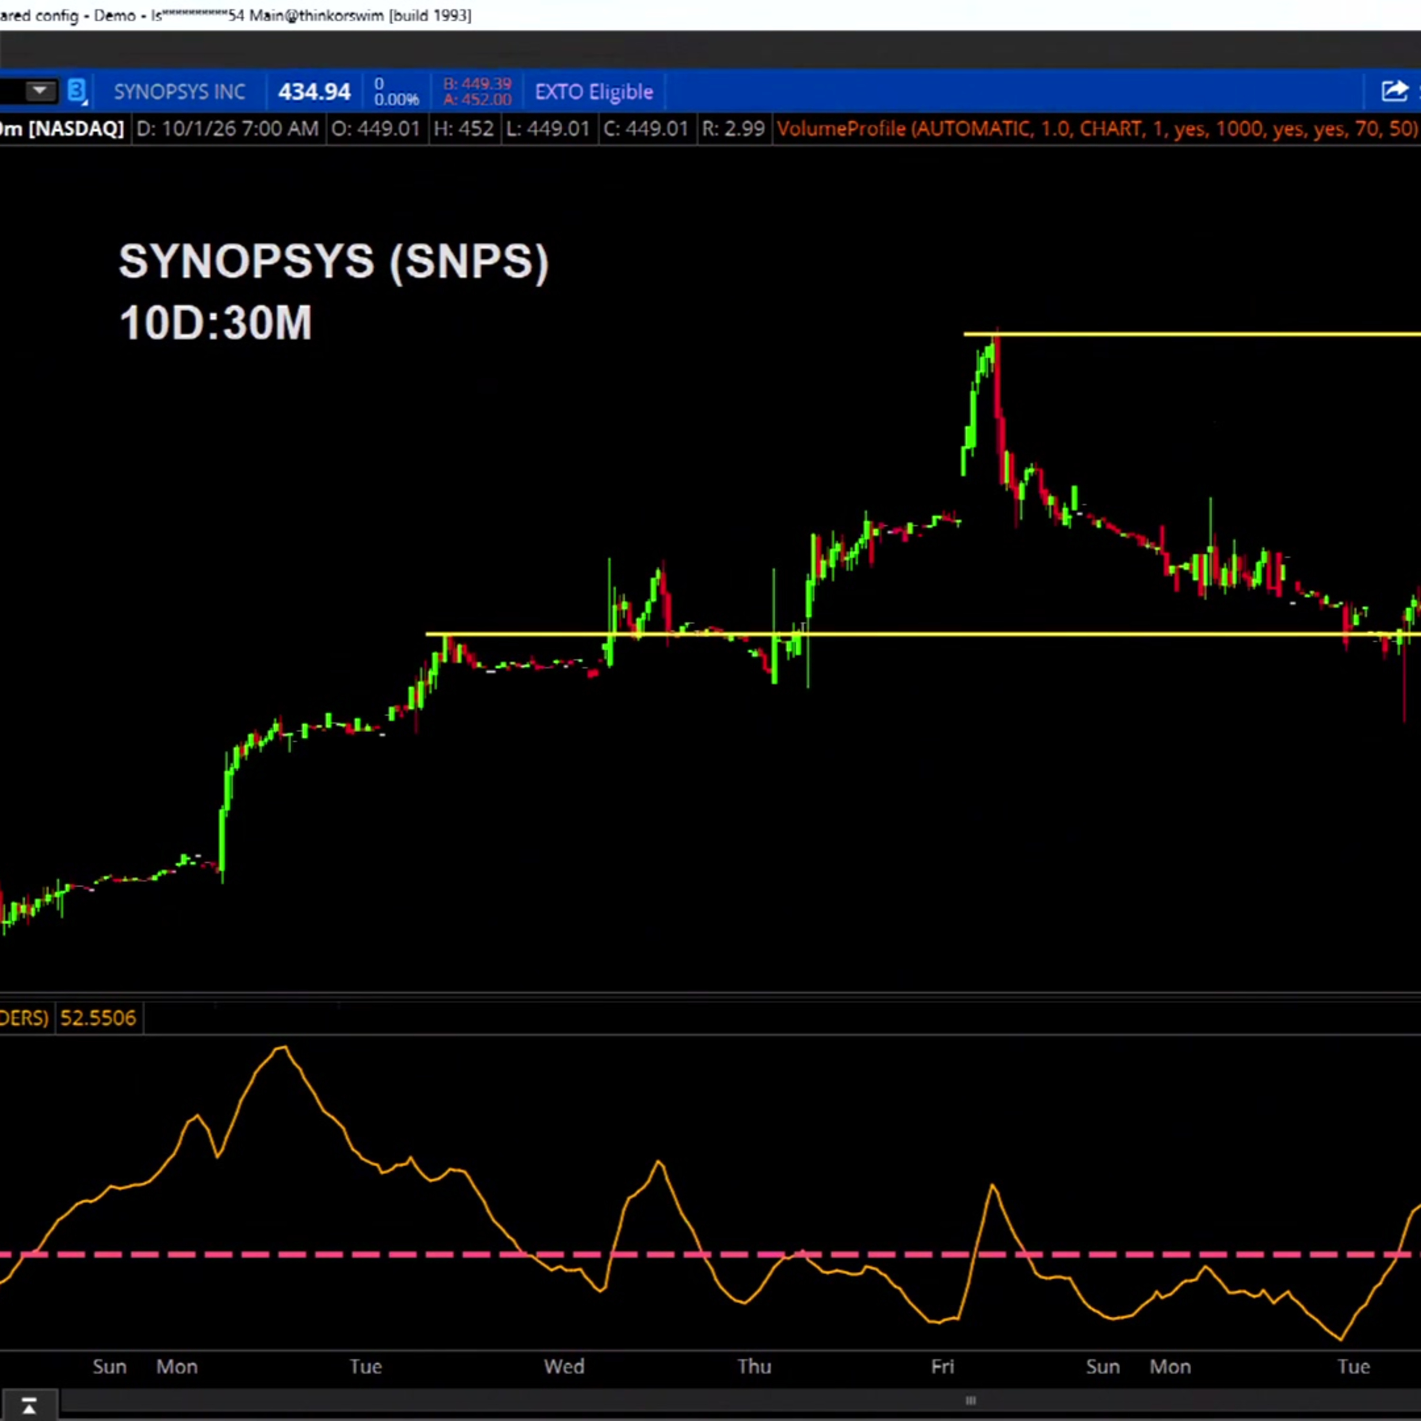1421x1421 pixels.
Task: Click the Fri label on time axis
Action: pyautogui.click(x=942, y=1367)
